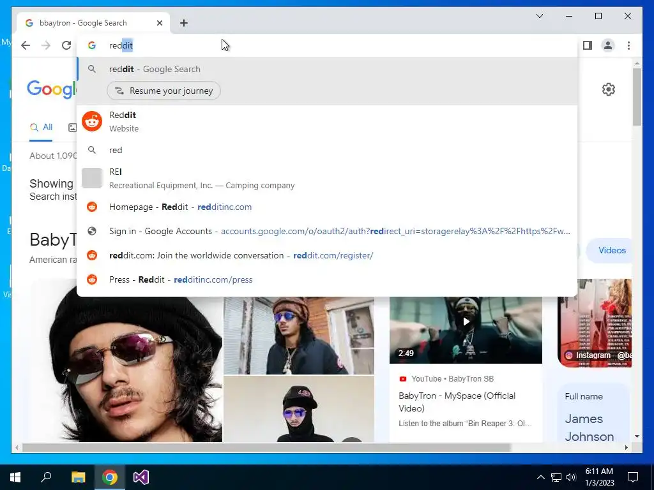Pick the 'red' search suggestion
Viewport: 654px width, 490px height.
(x=327, y=150)
